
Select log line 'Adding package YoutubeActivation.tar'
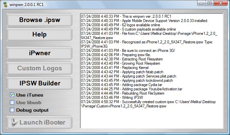(x=132, y=89)
